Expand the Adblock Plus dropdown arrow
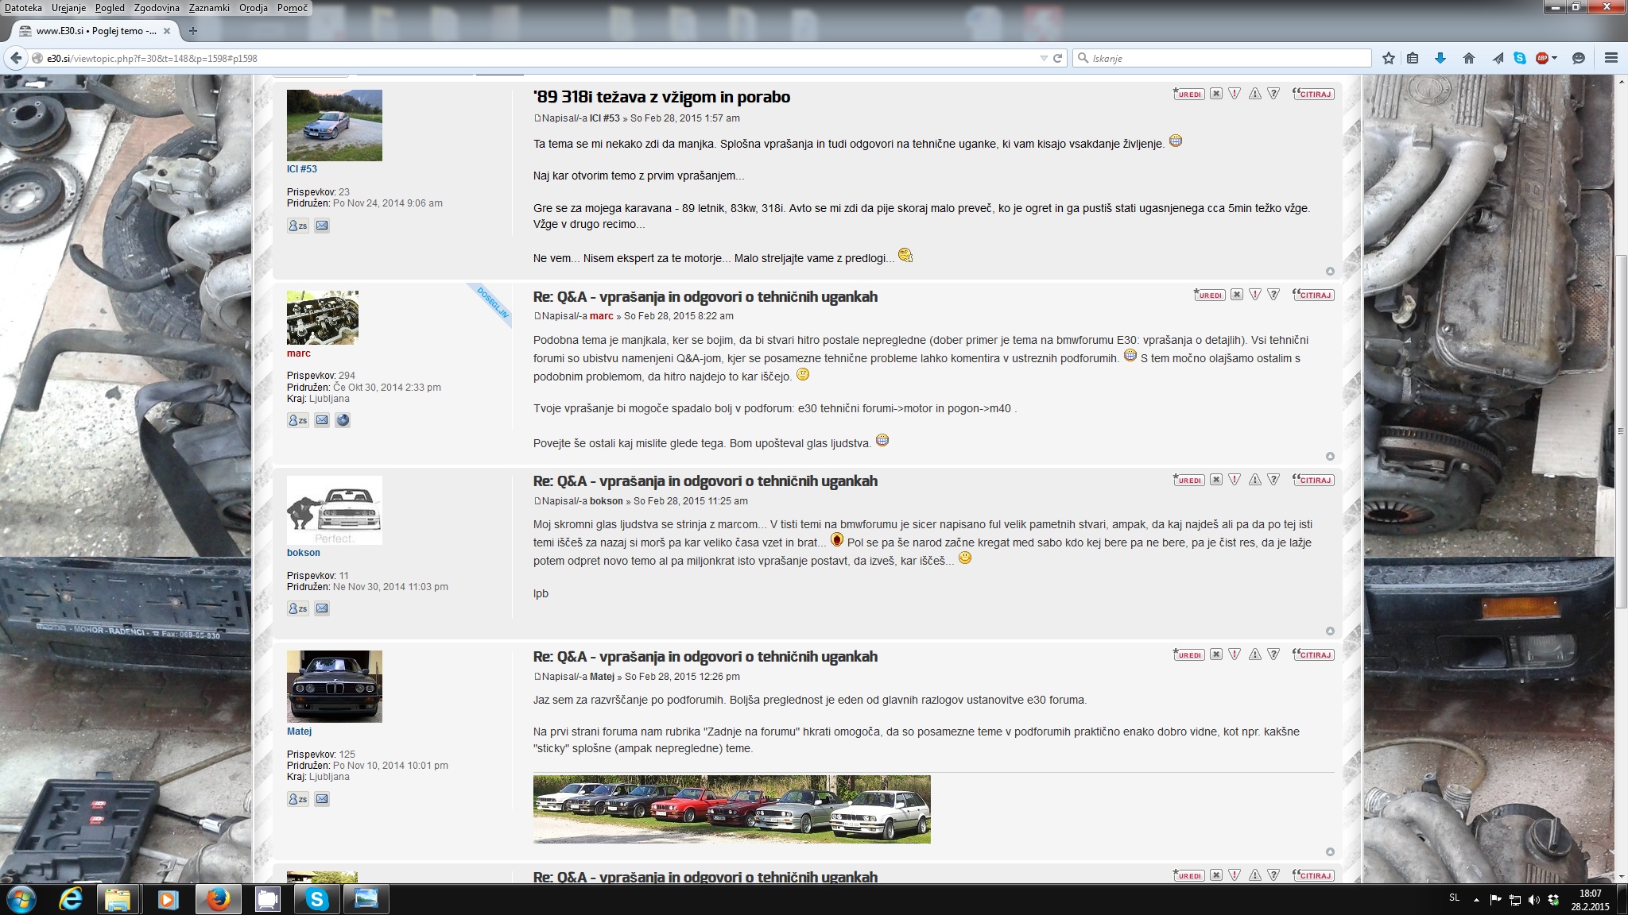 (1555, 58)
